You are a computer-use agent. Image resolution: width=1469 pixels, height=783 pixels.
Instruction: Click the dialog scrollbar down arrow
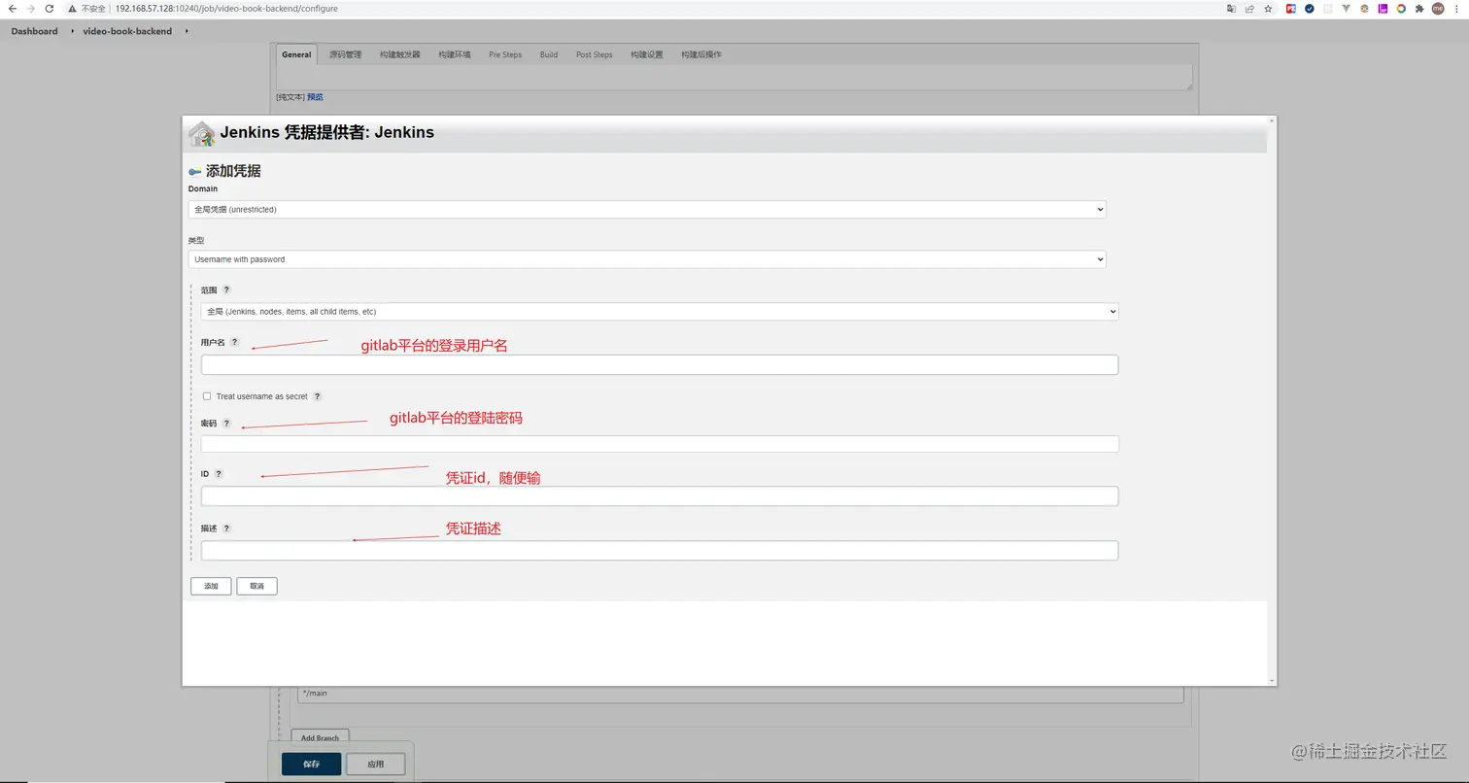[1272, 681]
